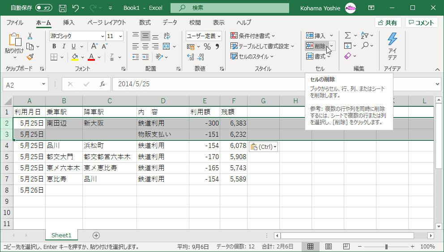Open the Page Layout tab
Screen dimensions: 444x252
click(x=107, y=23)
